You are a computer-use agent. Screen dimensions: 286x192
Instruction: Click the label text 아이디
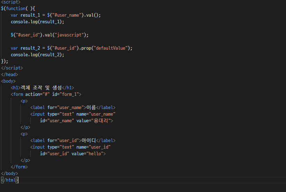tap(89, 141)
